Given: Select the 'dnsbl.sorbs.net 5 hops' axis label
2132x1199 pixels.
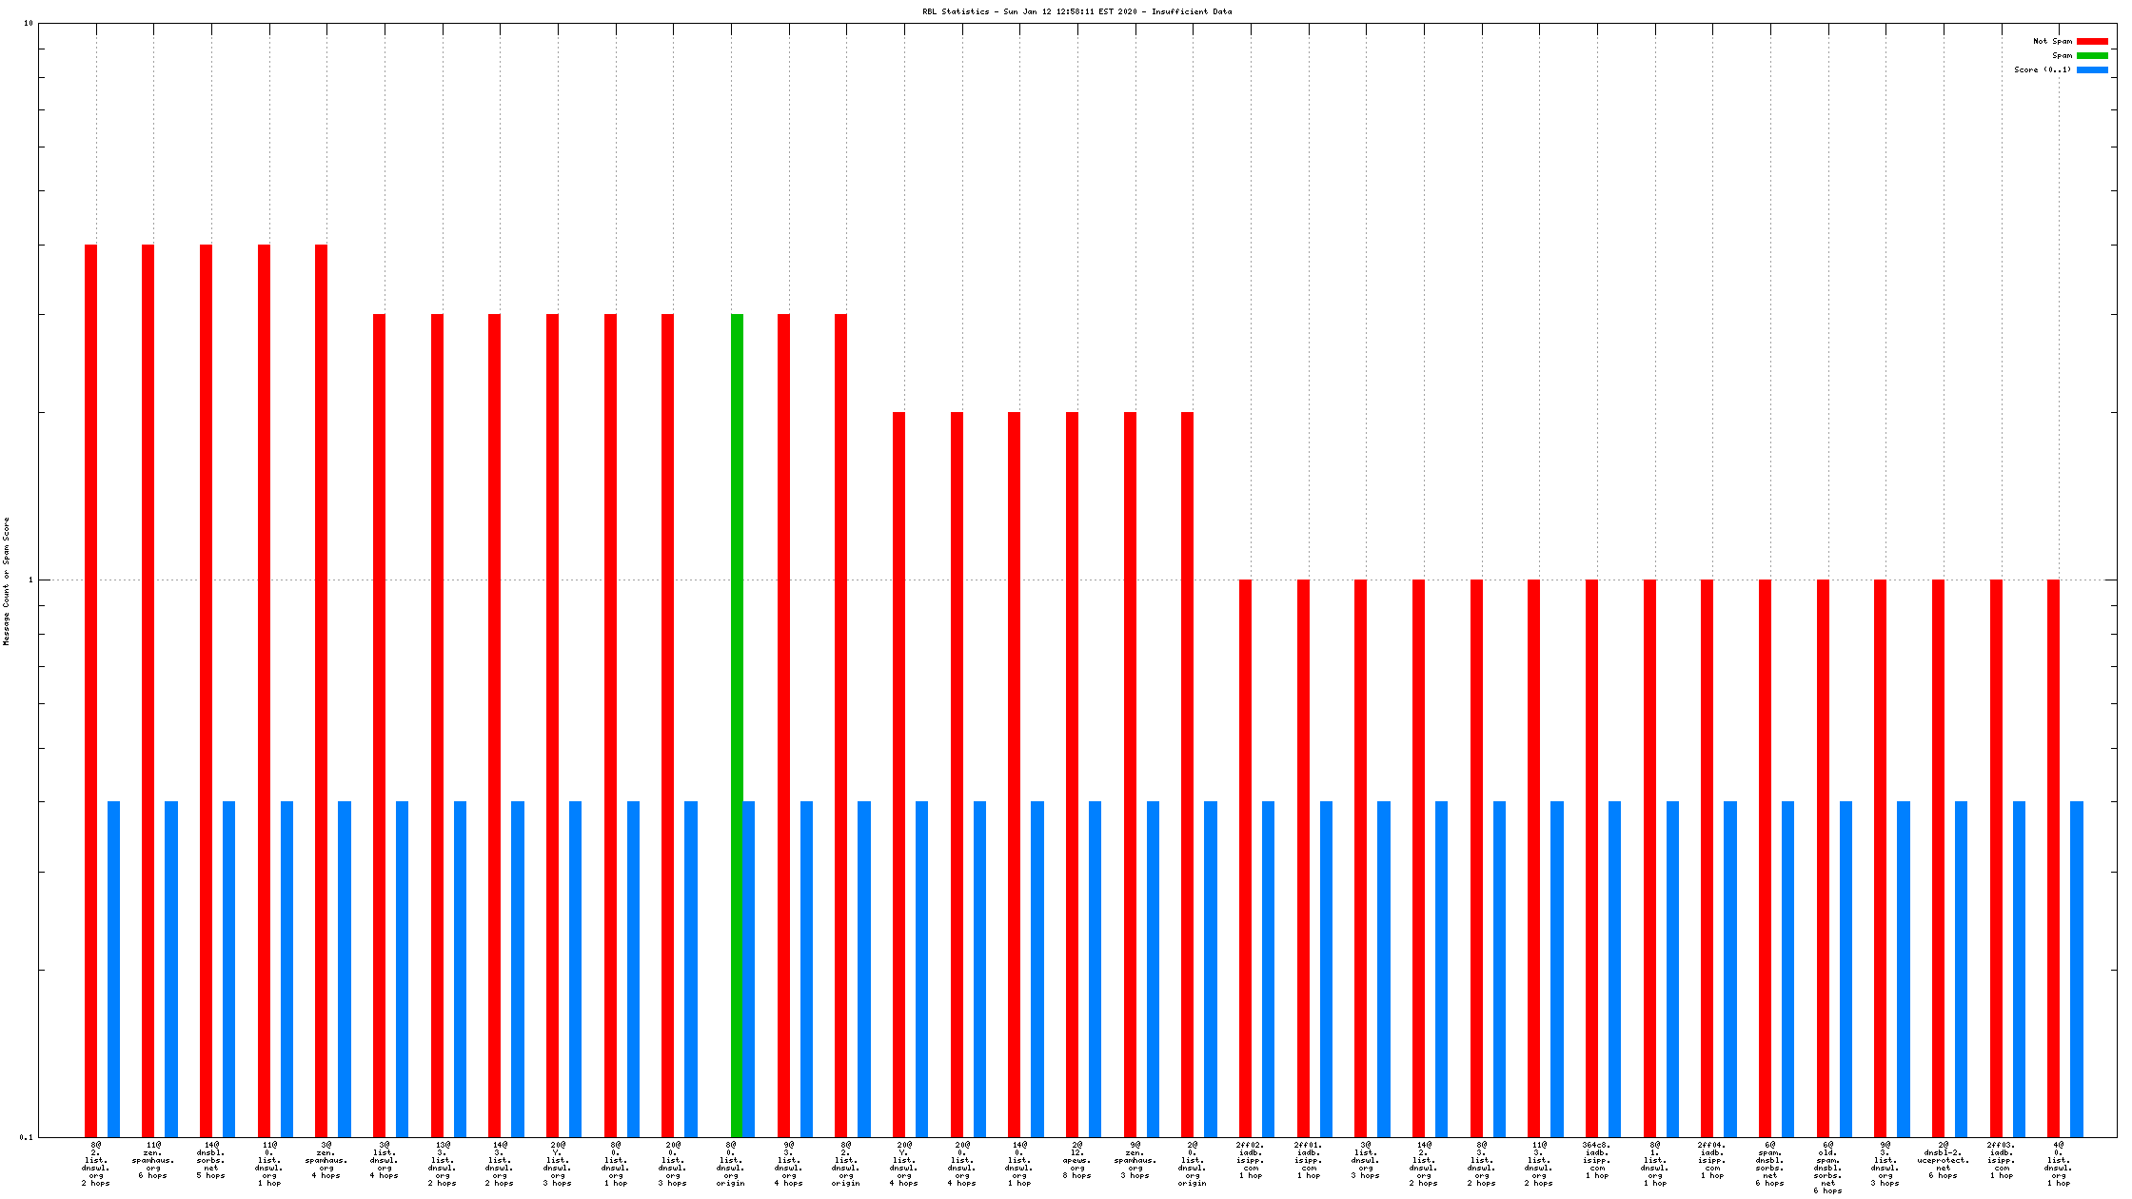Looking at the screenshot, I should click(210, 1160).
